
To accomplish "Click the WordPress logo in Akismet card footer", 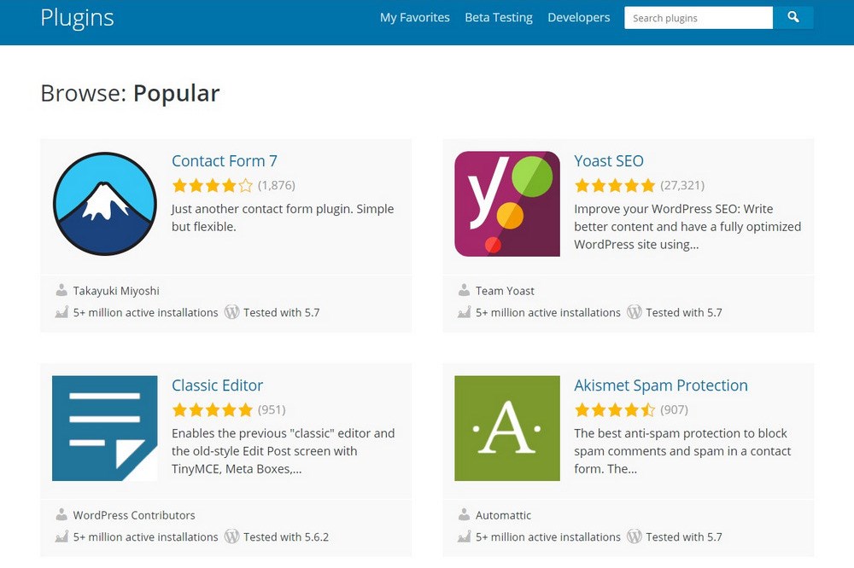I will pyautogui.click(x=635, y=536).
